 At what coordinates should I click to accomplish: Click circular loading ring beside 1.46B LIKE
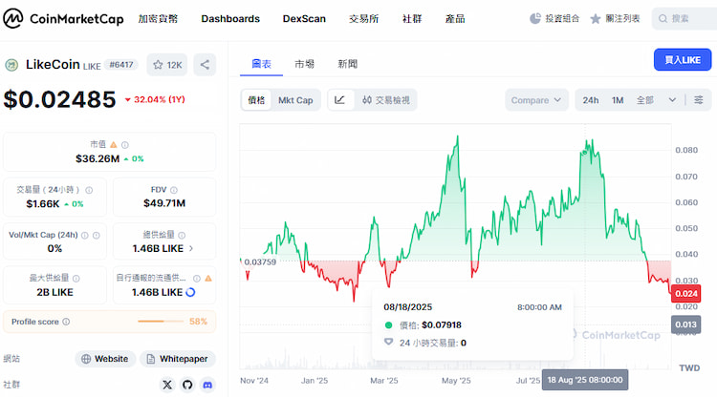(x=190, y=293)
